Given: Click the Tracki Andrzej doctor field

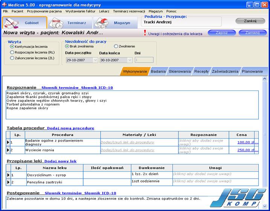Looking at the screenshot, I should click(181, 22).
